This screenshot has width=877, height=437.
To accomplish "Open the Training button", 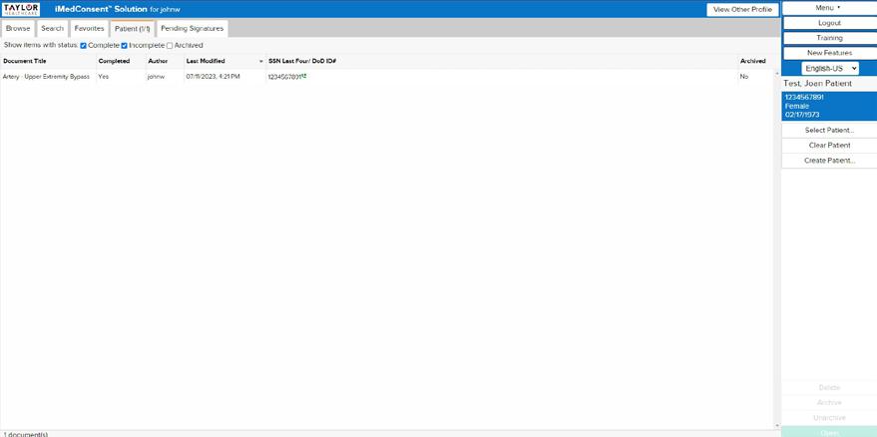I will [x=829, y=38].
